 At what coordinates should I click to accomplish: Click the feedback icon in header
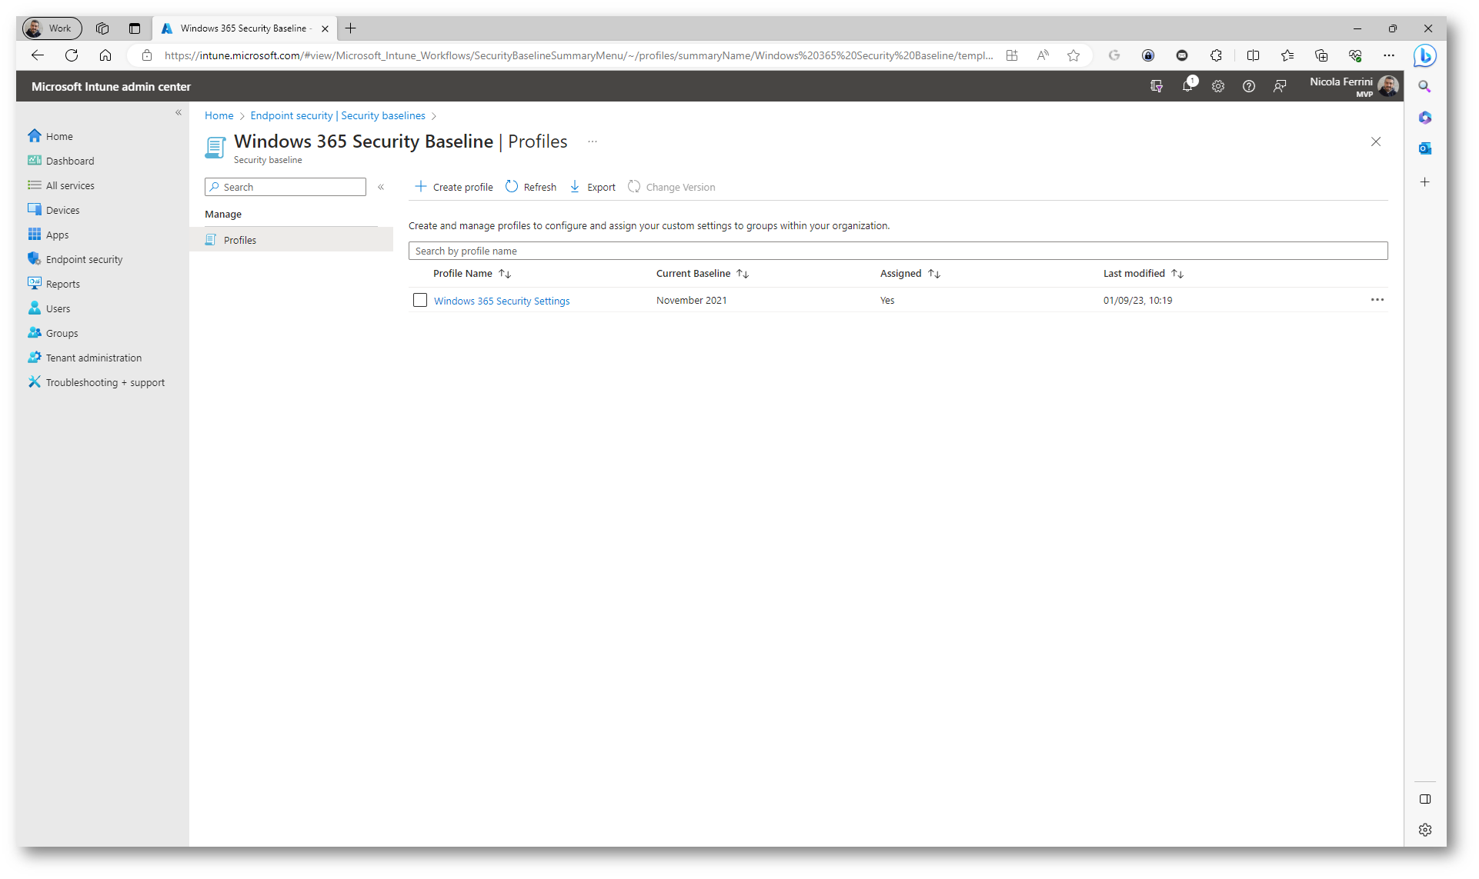[1280, 86]
